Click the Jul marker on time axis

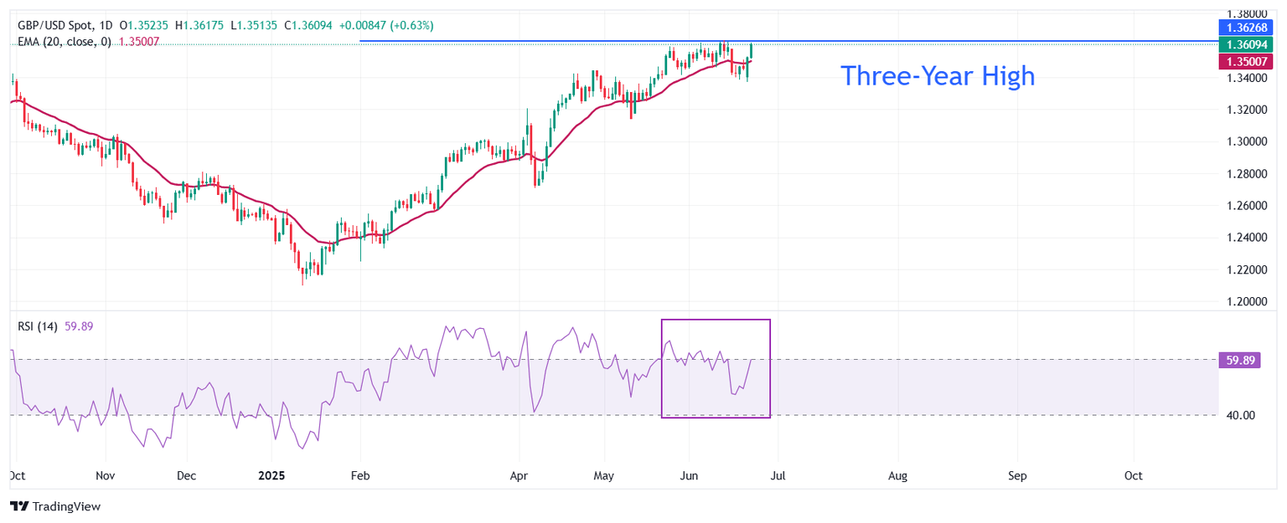click(777, 475)
